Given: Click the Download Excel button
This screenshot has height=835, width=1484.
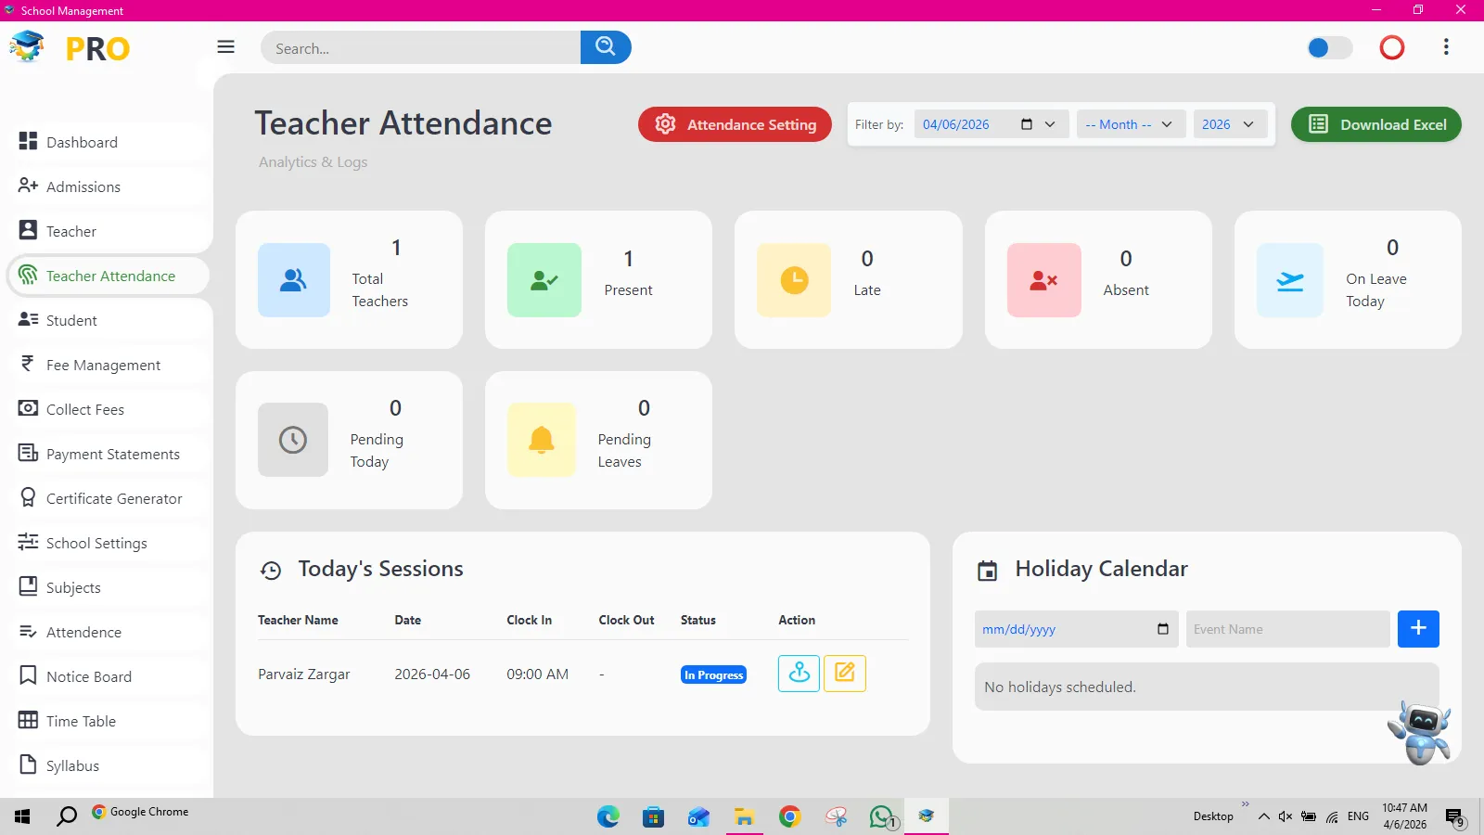Looking at the screenshot, I should coord(1376,124).
